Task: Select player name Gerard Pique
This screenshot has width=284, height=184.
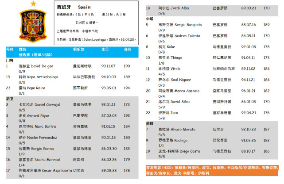Action: coord(38,116)
